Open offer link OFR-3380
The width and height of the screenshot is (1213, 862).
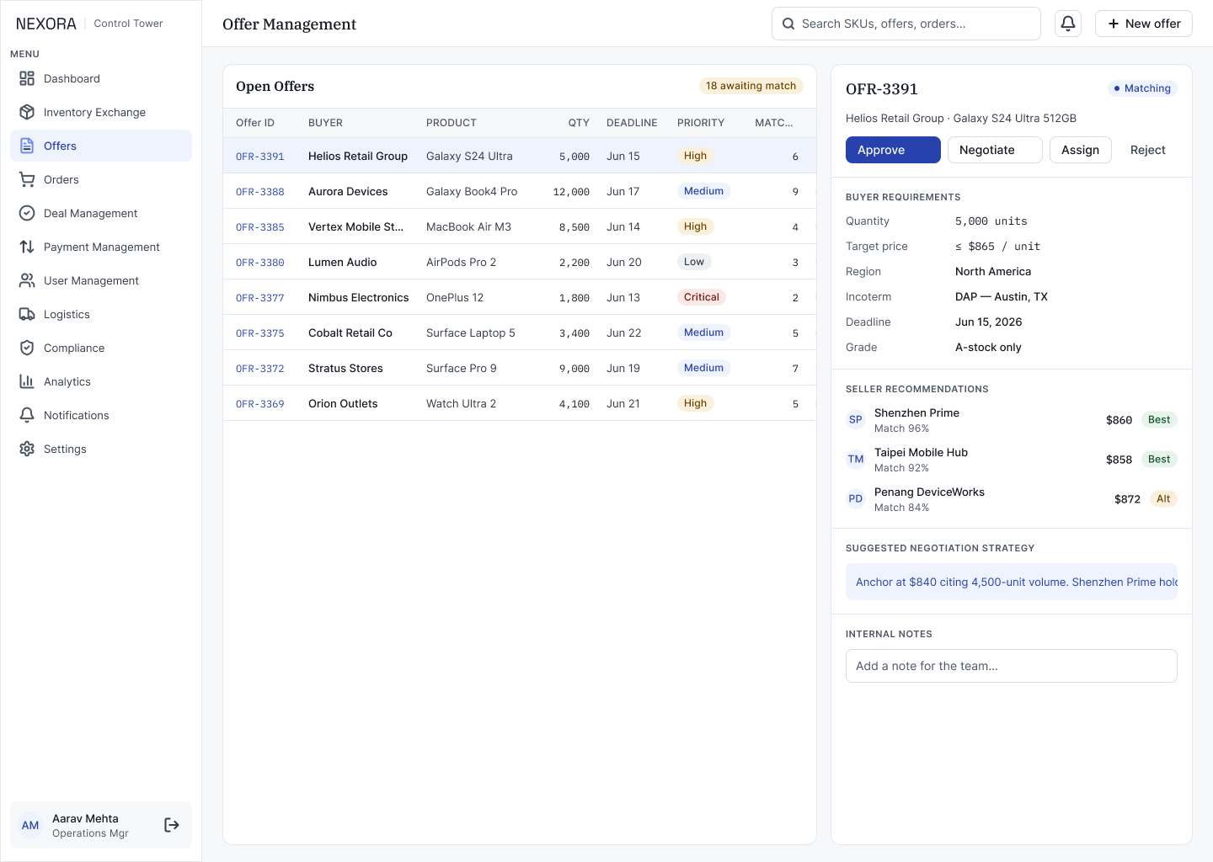coord(260,263)
